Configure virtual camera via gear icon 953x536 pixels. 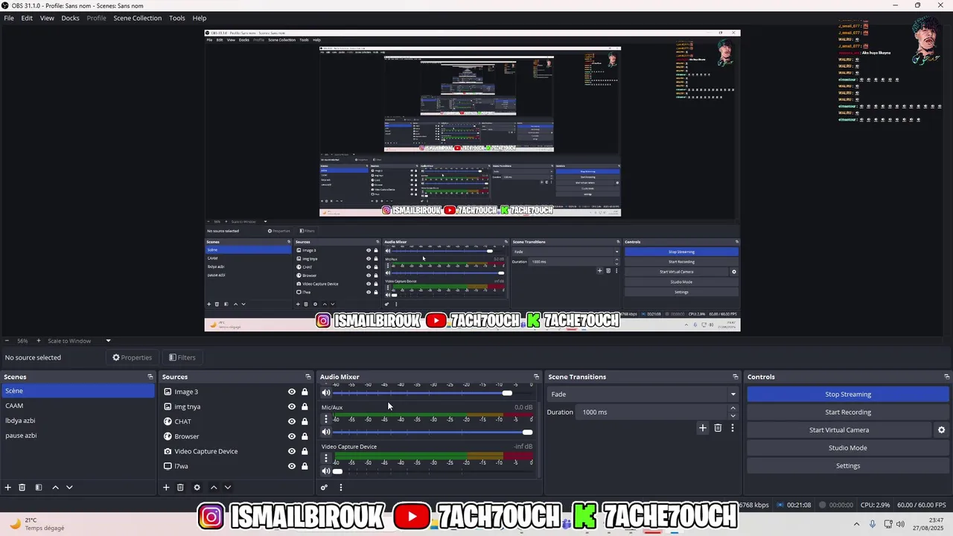click(941, 430)
